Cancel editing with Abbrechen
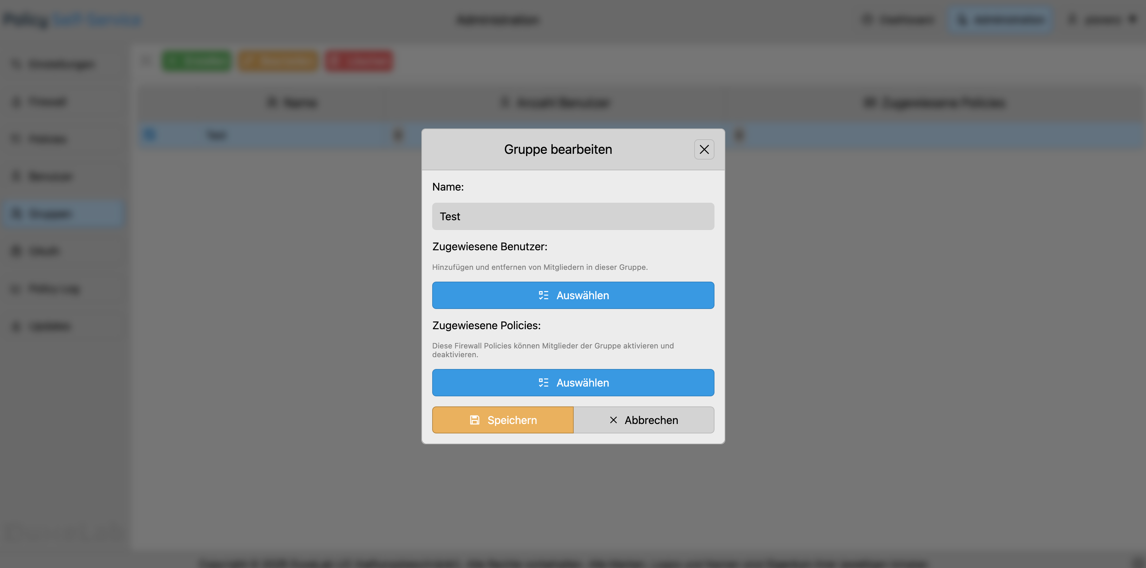Screen dimensions: 1146x568 [x=644, y=420]
